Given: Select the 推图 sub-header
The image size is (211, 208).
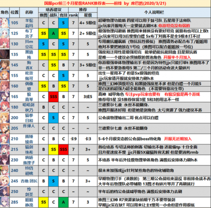Looking at the screenshot, I should (x=43, y=15).
